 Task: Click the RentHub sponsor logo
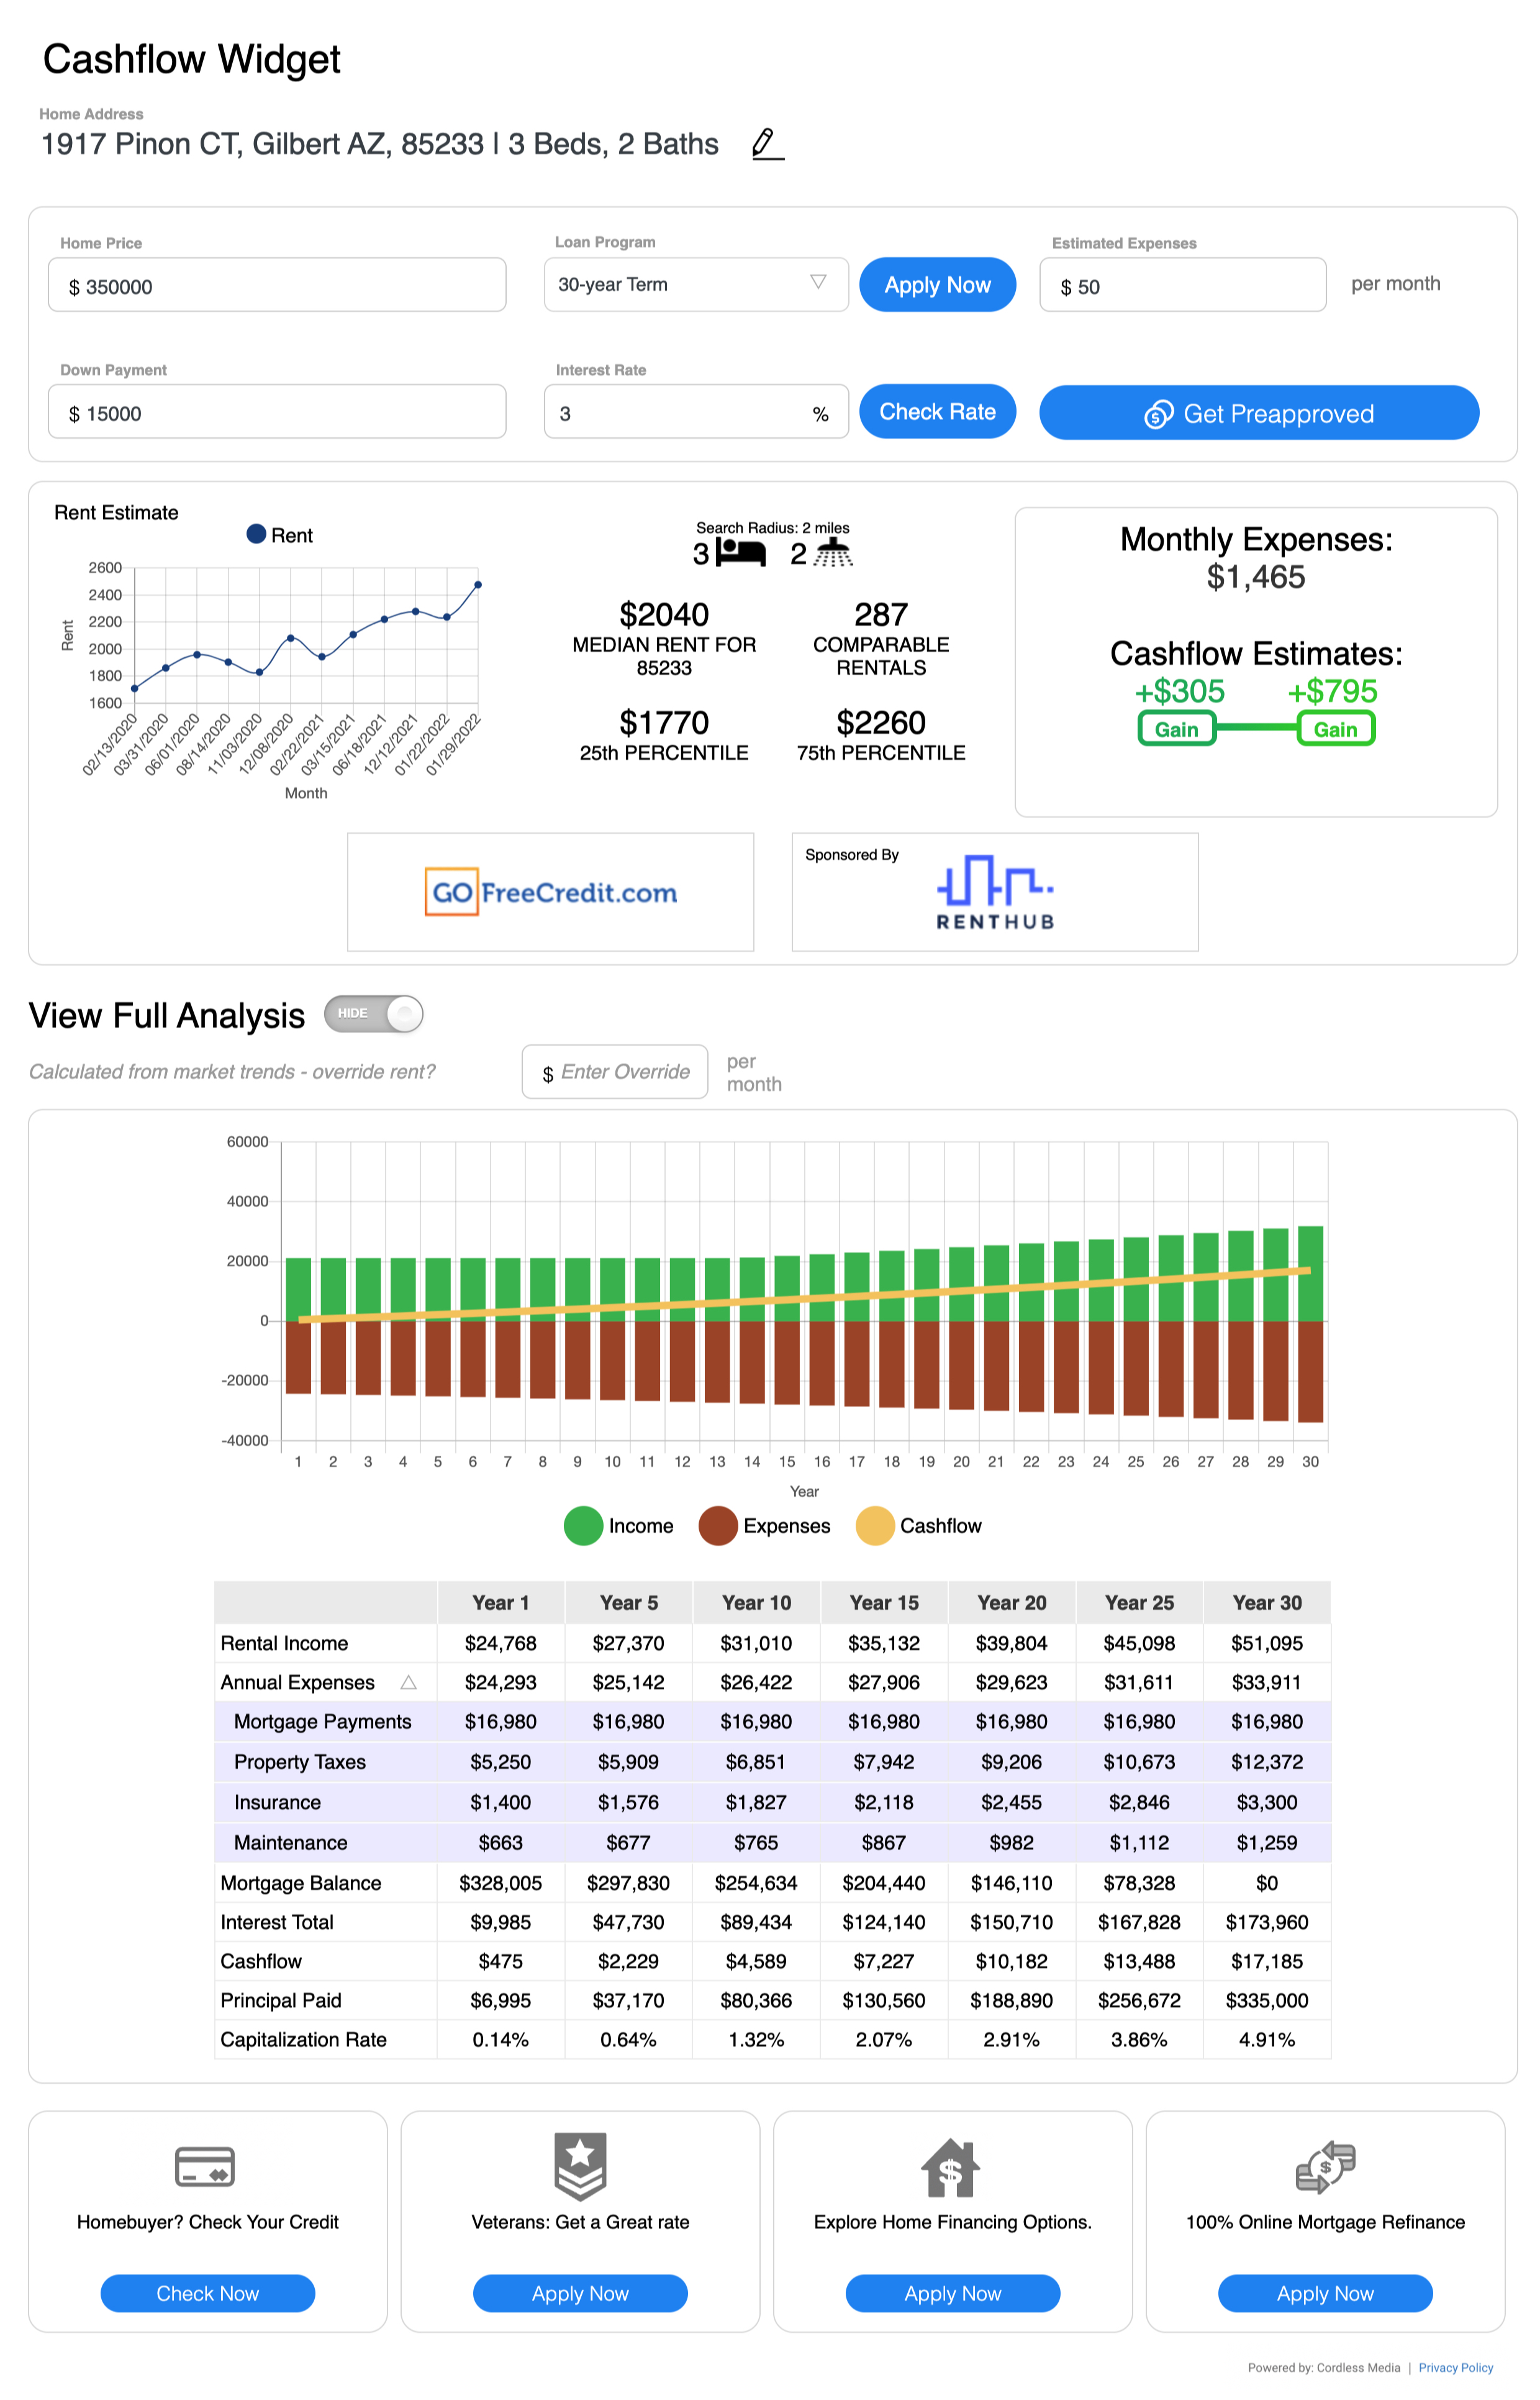(994, 892)
